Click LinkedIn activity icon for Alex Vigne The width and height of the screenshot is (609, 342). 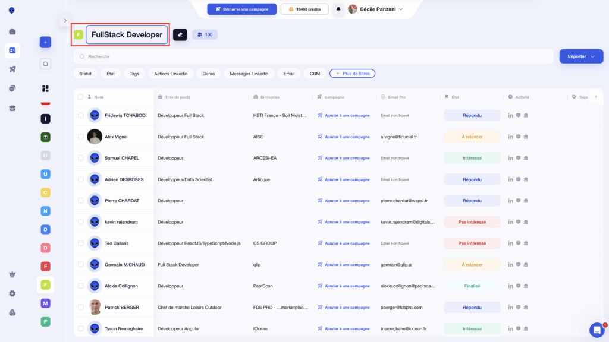pos(510,137)
